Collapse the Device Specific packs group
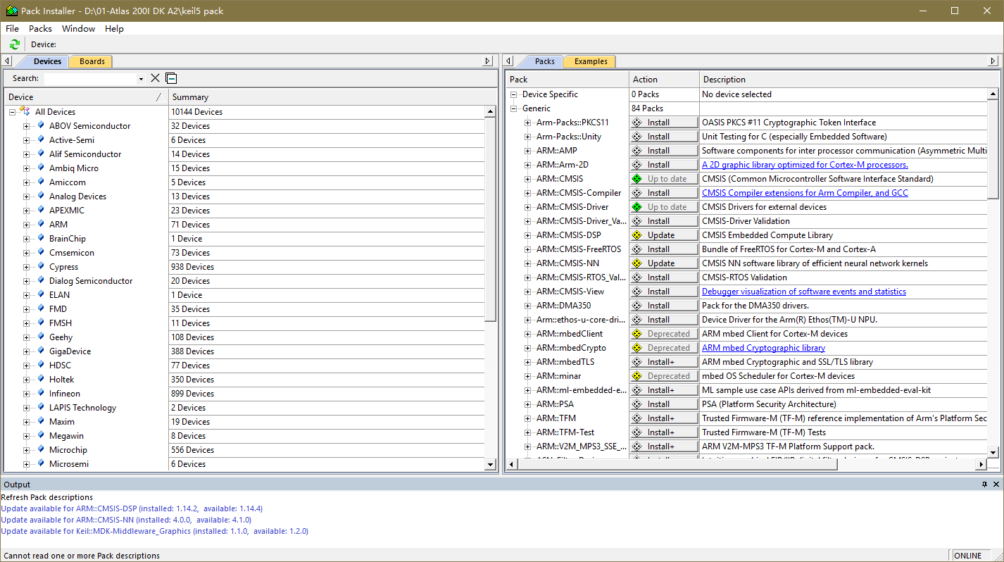This screenshot has height=562, width=1004. (513, 94)
